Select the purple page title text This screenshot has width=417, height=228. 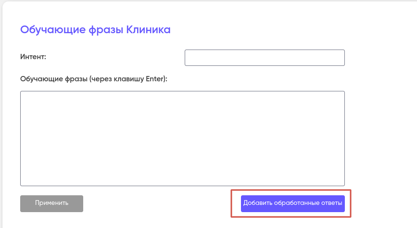click(95, 30)
